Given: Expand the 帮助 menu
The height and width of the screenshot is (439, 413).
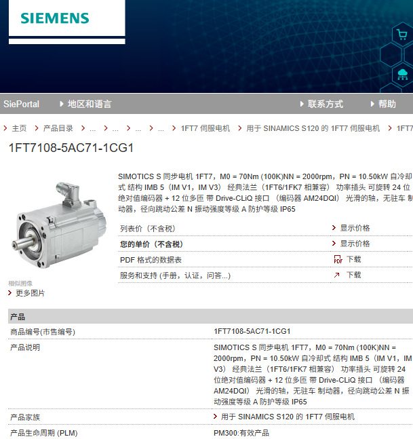Looking at the screenshot, I should pos(383,104).
